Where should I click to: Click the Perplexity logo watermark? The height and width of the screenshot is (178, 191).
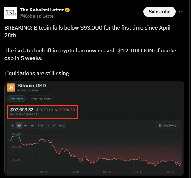tap(167, 125)
